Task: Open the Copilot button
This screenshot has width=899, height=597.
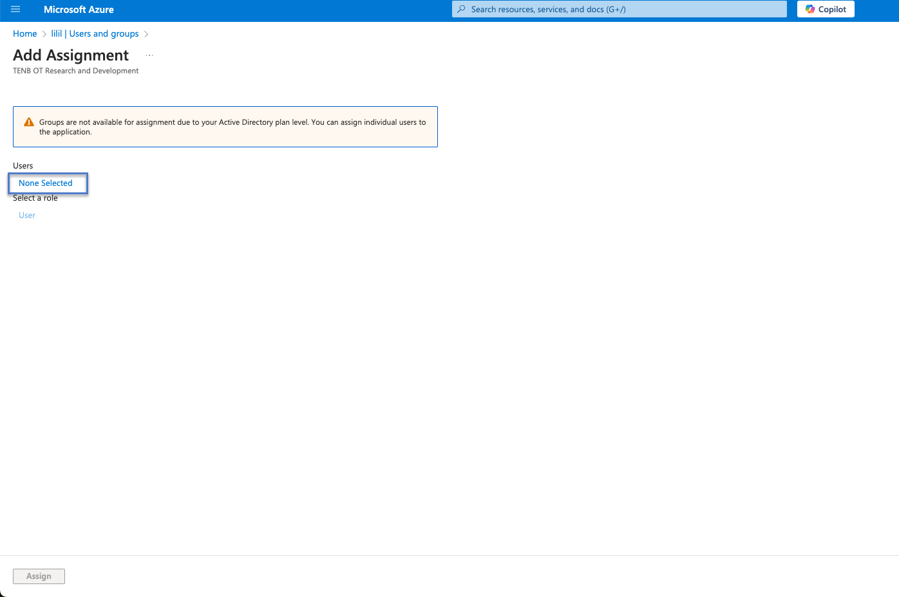Action: [x=826, y=10]
